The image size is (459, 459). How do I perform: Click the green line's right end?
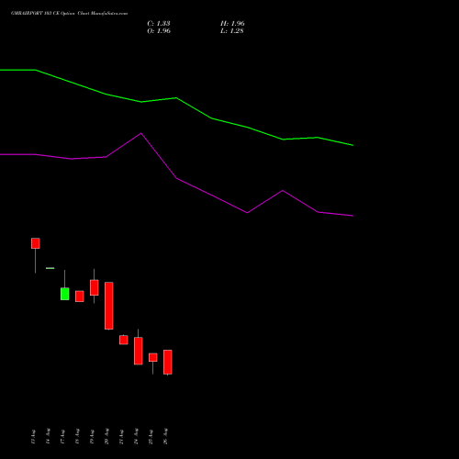[353, 145]
